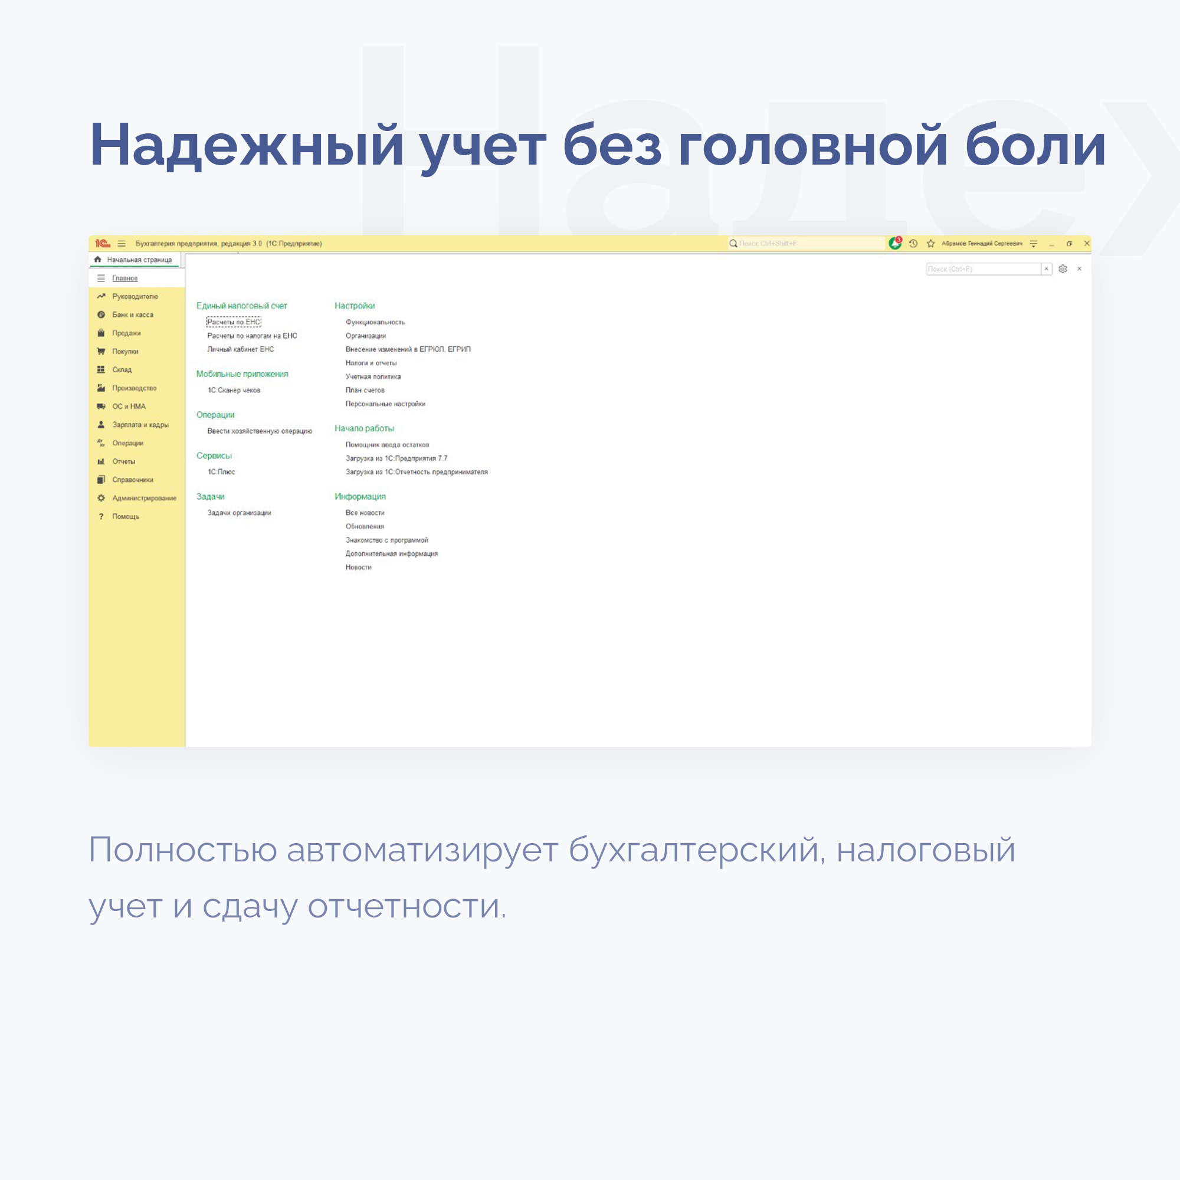Click the global search field Ctrl+Shift+F
This screenshot has width=1180, height=1180.
(806, 243)
